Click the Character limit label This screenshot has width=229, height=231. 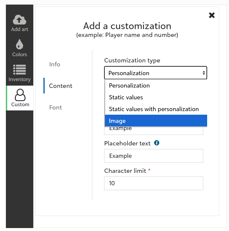[x=125, y=171]
